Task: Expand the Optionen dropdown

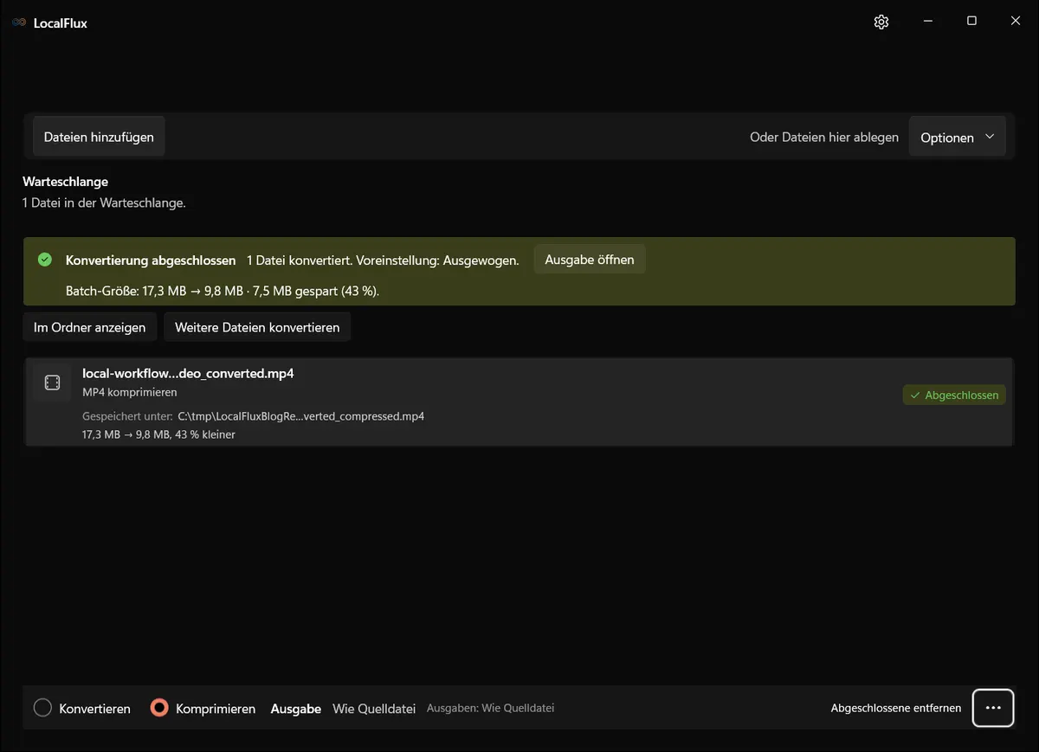Action: pyautogui.click(x=957, y=138)
